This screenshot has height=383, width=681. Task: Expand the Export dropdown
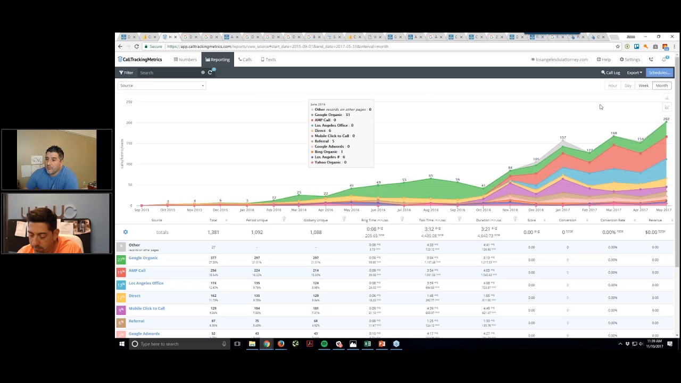[x=634, y=72]
